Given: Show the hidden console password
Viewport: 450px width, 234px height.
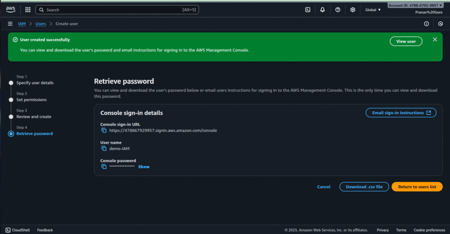Looking at the screenshot, I should click(144, 167).
